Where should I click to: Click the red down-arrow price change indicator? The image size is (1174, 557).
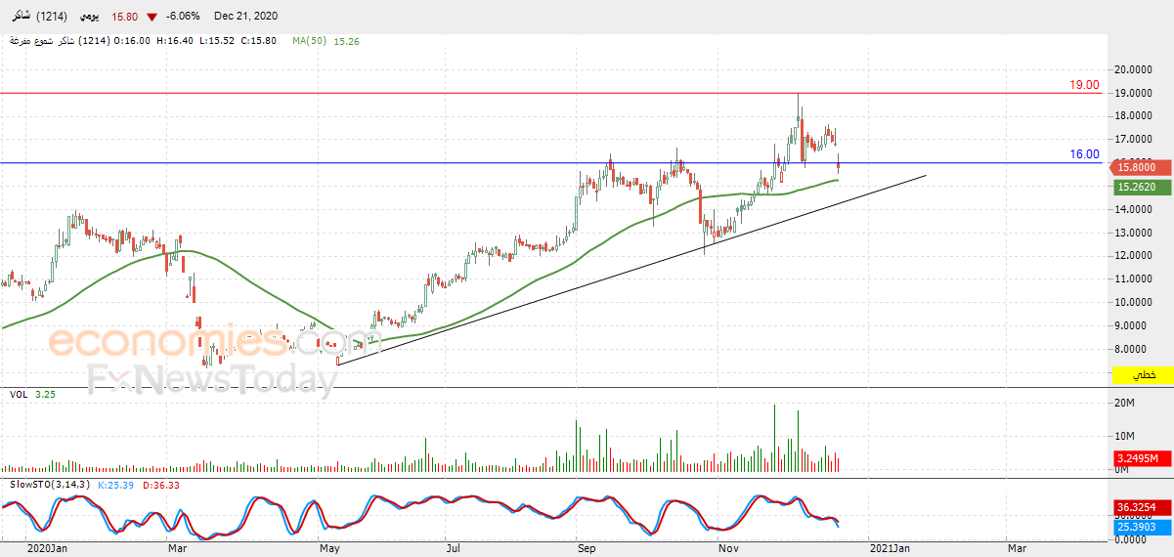point(152,17)
